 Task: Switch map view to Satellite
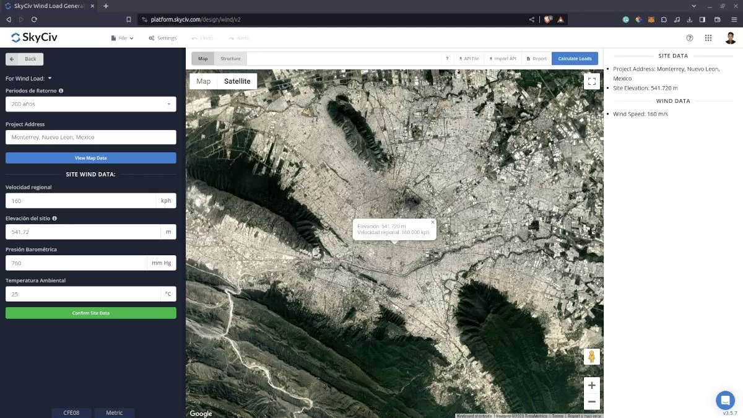[237, 81]
